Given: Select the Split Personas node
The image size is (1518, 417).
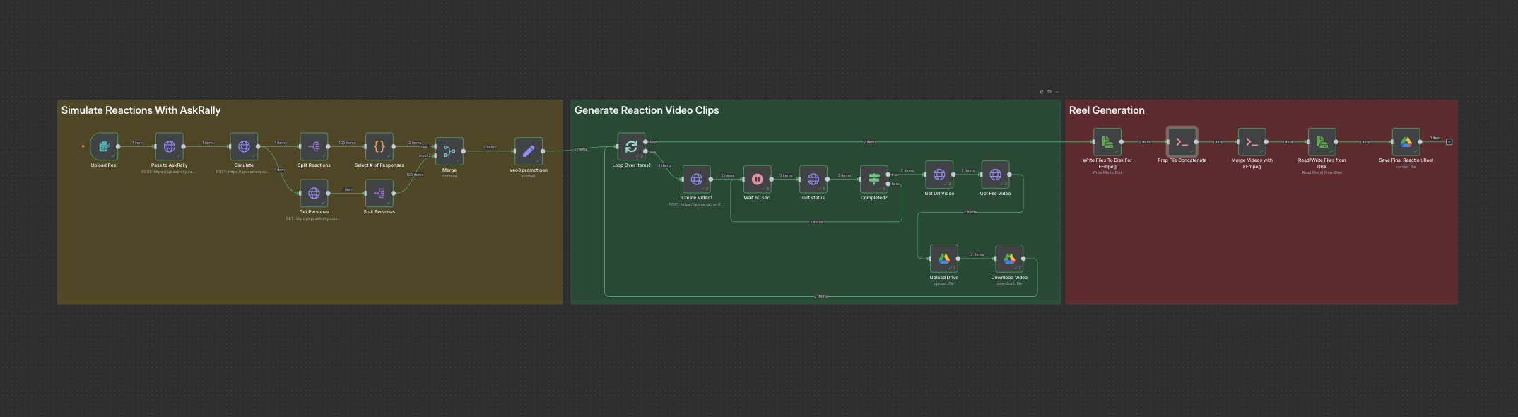Looking at the screenshot, I should (x=379, y=193).
